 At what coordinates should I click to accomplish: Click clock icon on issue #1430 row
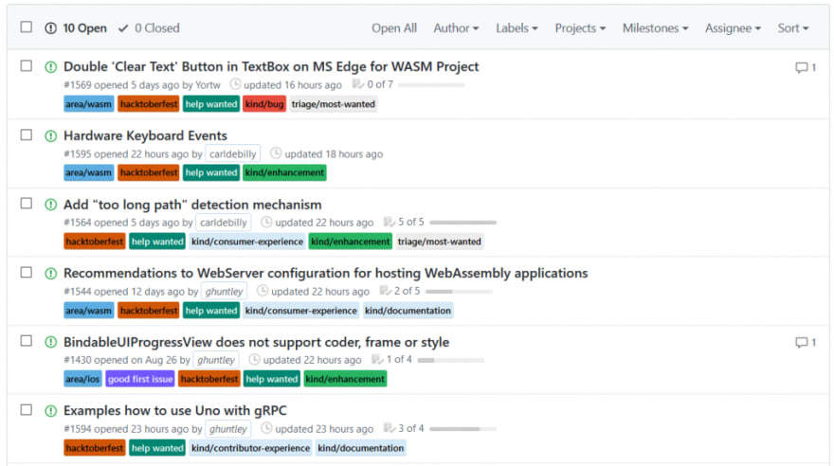255,360
